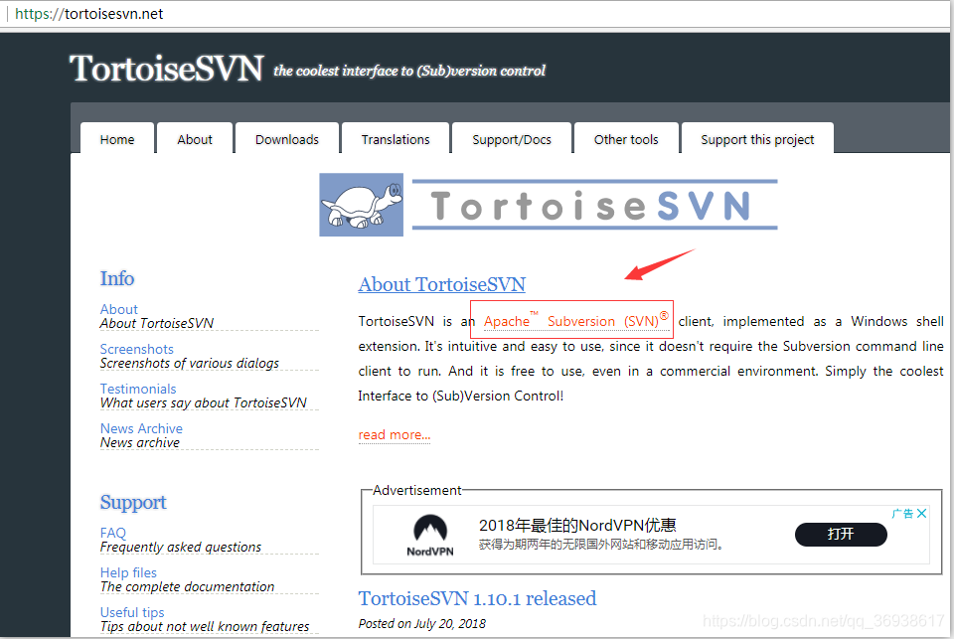
Task: Click the browser address bar URL
Action: click(x=88, y=13)
